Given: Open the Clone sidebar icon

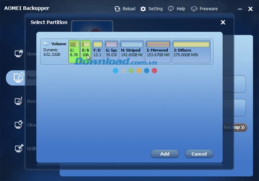Looking at the screenshot, I should point(19,125).
